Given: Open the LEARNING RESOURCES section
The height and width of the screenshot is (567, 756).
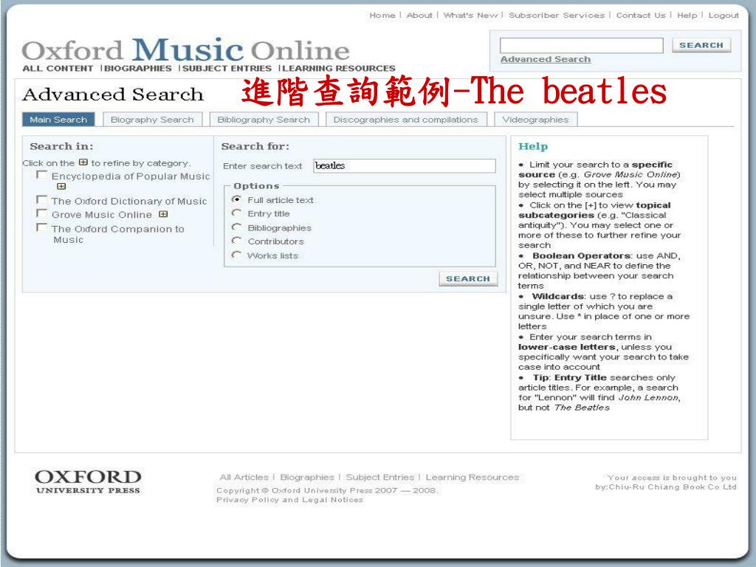Looking at the screenshot, I should pos(339,69).
